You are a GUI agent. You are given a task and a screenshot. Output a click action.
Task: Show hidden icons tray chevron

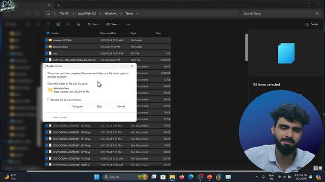(256, 177)
